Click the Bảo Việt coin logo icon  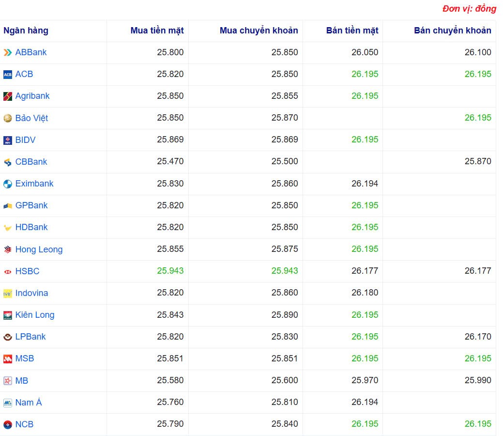tap(7, 118)
